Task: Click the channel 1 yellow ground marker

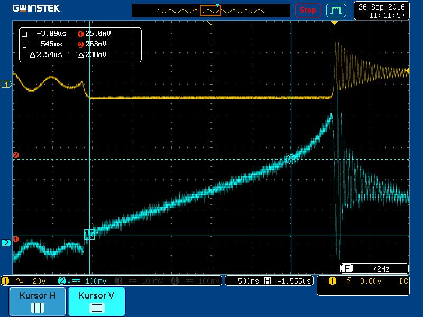Action: coord(6,85)
